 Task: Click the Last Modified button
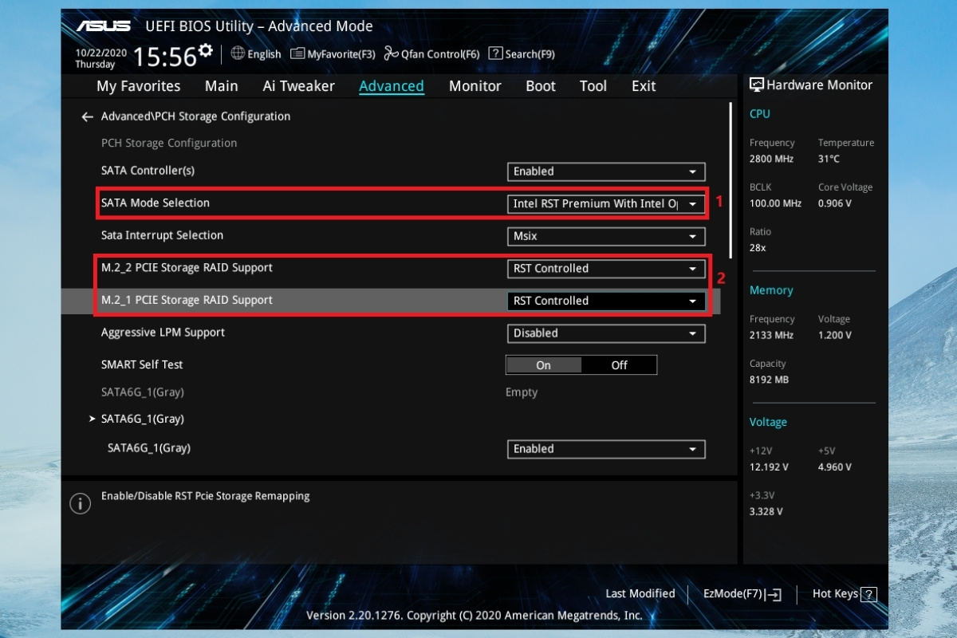click(640, 593)
